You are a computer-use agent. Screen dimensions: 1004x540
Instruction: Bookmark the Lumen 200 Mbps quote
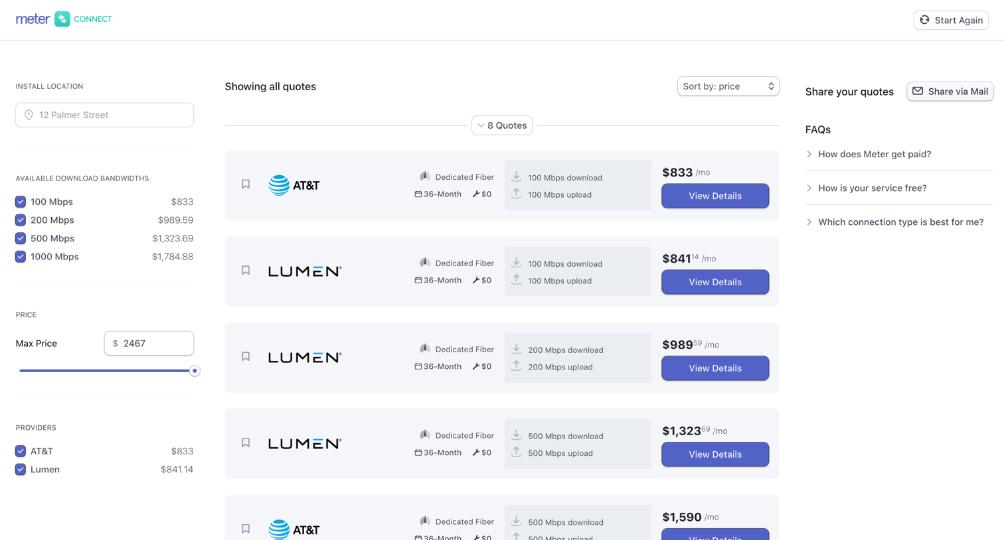coord(246,357)
